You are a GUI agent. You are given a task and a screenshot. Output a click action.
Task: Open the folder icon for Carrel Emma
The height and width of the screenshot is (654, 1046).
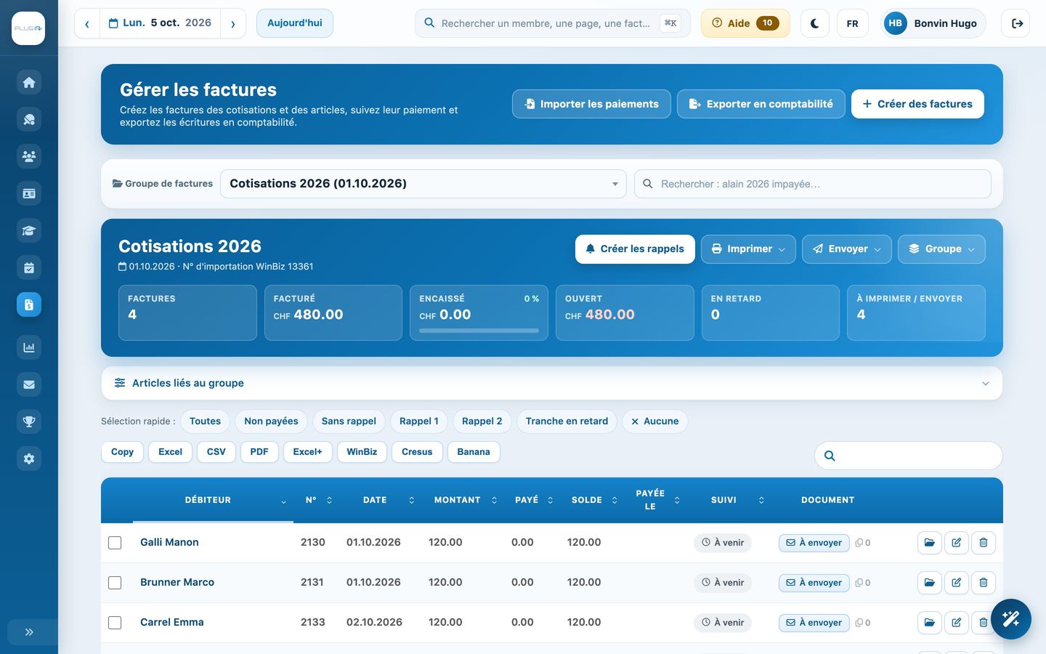pos(930,623)
